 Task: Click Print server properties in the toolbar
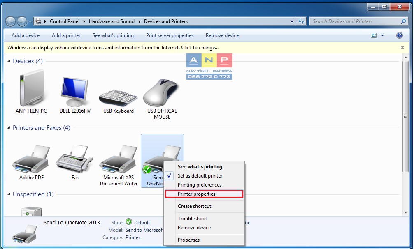pyautogui.click(x=170, y=35)
